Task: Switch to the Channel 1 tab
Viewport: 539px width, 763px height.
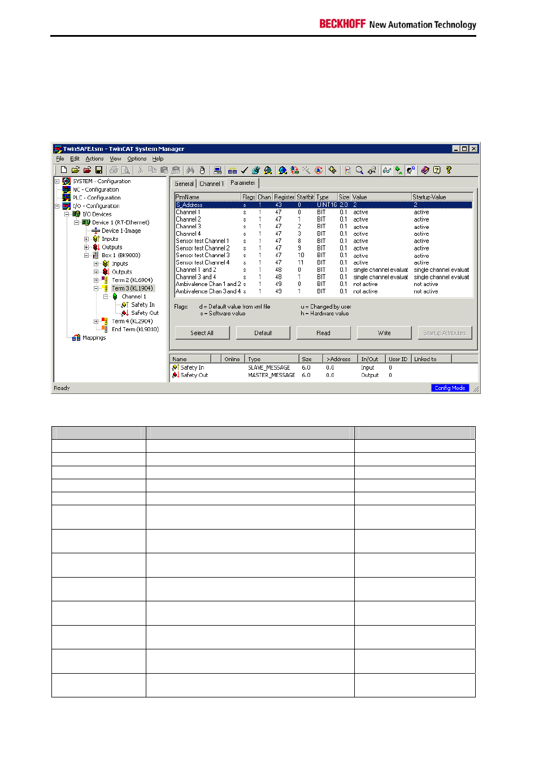Action: 211,184
